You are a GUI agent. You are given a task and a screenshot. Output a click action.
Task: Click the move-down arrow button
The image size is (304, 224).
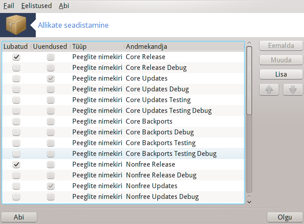[x=293, y=90]
